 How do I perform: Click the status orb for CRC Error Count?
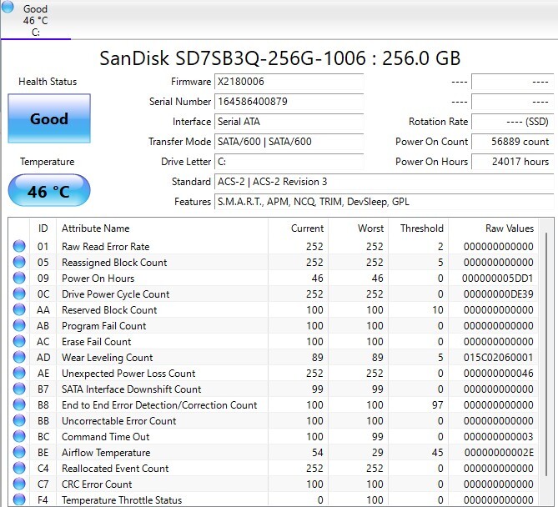19,484
